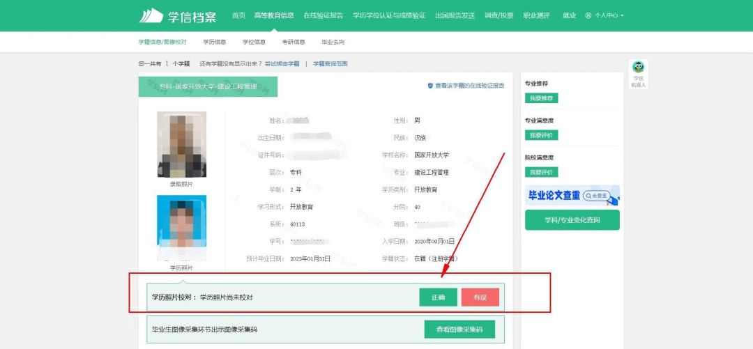Click the shield icon beside 查看该学籍的在线验证报告
Viewport: 753px width, 349px height.
point(430,86)
